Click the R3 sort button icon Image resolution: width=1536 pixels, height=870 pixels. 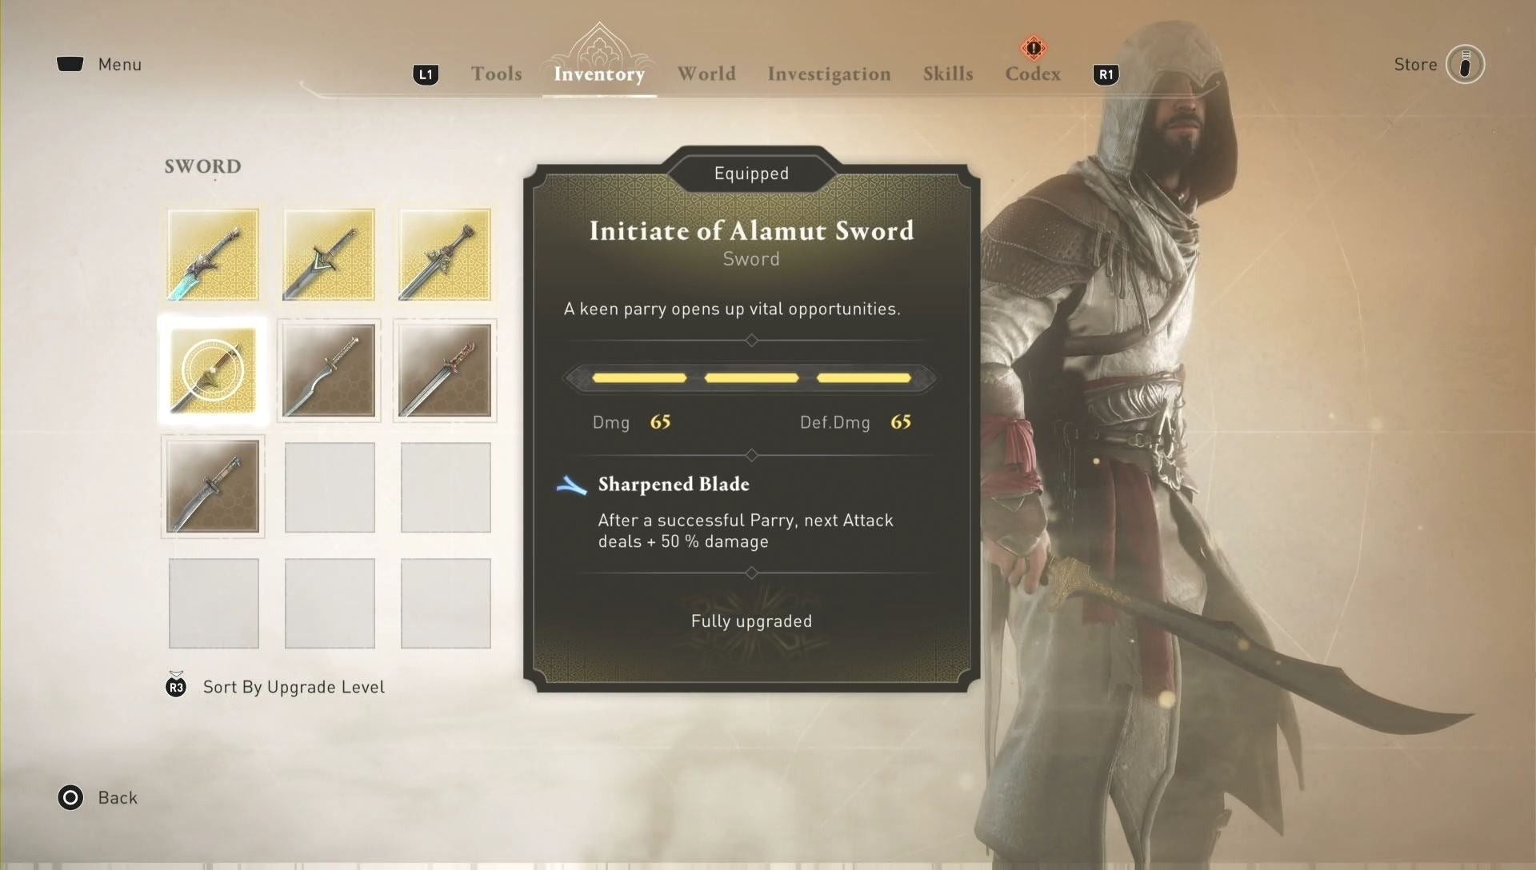(x=176, y=686)
